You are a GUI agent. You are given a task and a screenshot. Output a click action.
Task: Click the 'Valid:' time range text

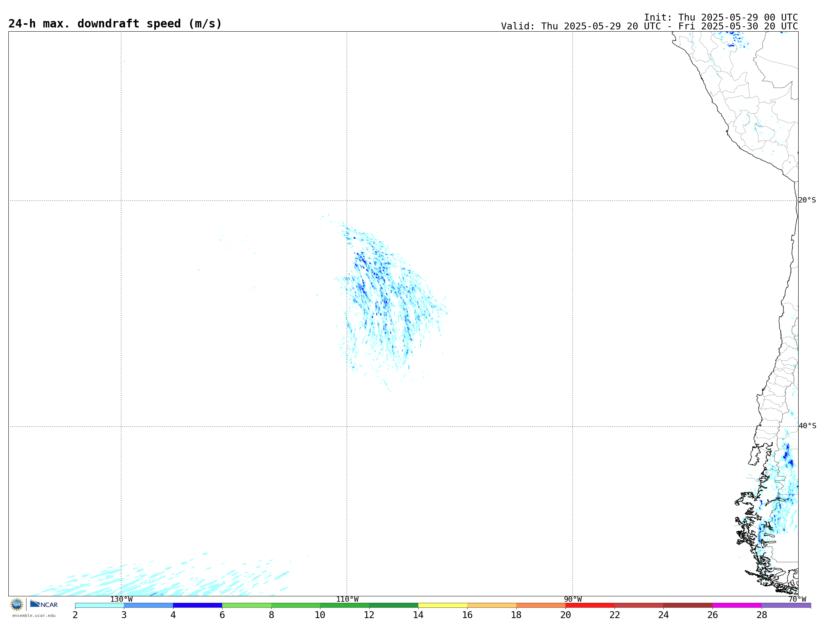649,26
